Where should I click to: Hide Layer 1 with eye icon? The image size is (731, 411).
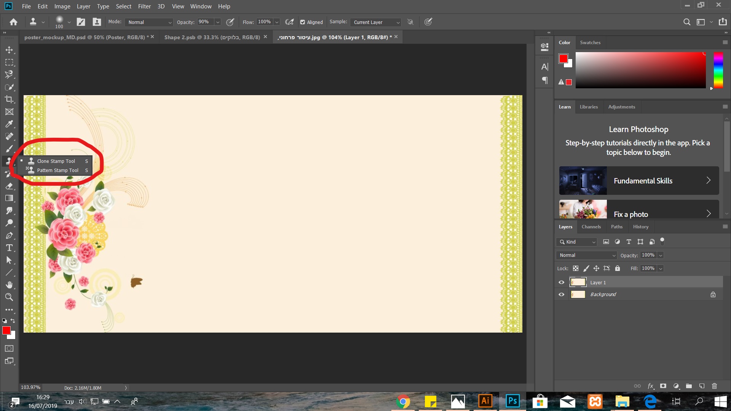[x=561, y=282]
